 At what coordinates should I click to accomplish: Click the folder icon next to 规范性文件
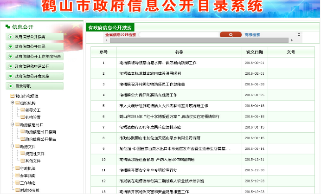[22, 153]
